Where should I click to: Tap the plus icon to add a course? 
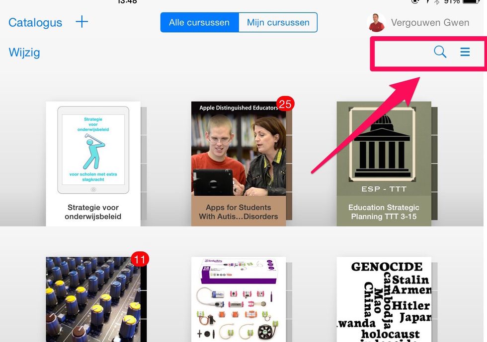tap(81, 22)
